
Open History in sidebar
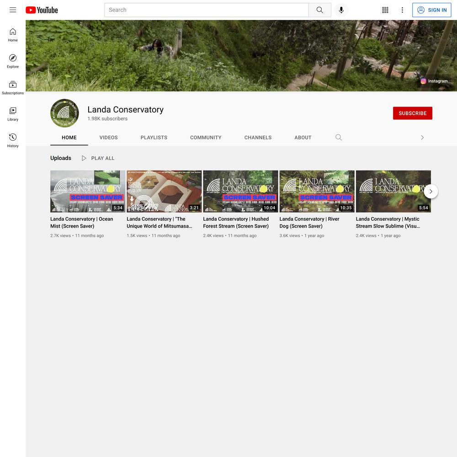13,140
